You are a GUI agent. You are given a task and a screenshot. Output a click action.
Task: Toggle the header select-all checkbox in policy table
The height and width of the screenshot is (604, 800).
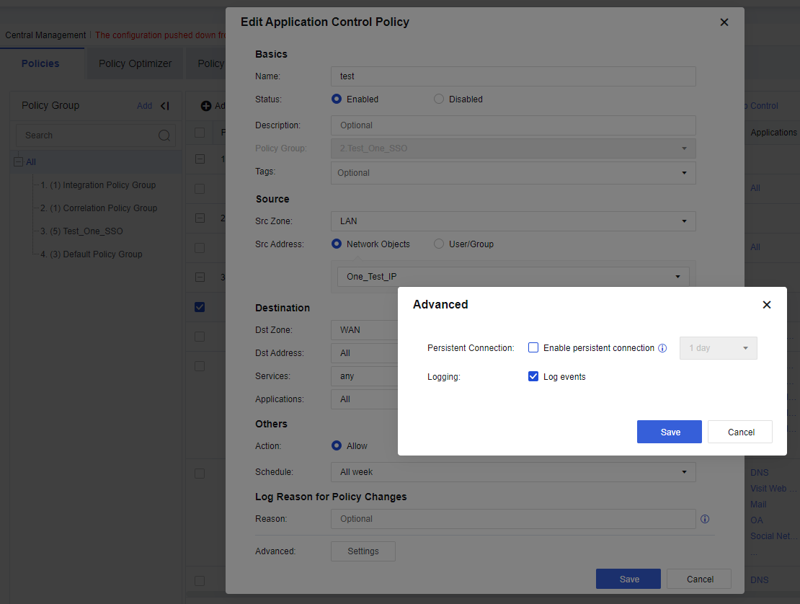(200, 133)
